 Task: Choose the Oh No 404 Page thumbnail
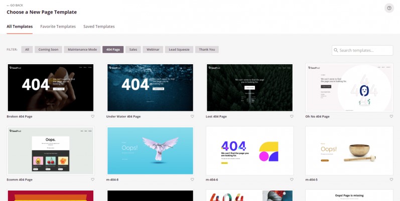349,87
